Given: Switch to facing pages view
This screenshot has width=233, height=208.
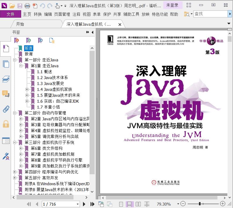Looking at the screenshot, I should pos(138,204).
